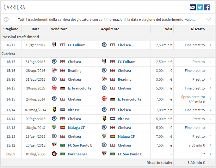This screenshot has height=168, width=216.
Task: Click E. Francoforte crest in 30/giu/2015 row
Action: pos(54,88)
